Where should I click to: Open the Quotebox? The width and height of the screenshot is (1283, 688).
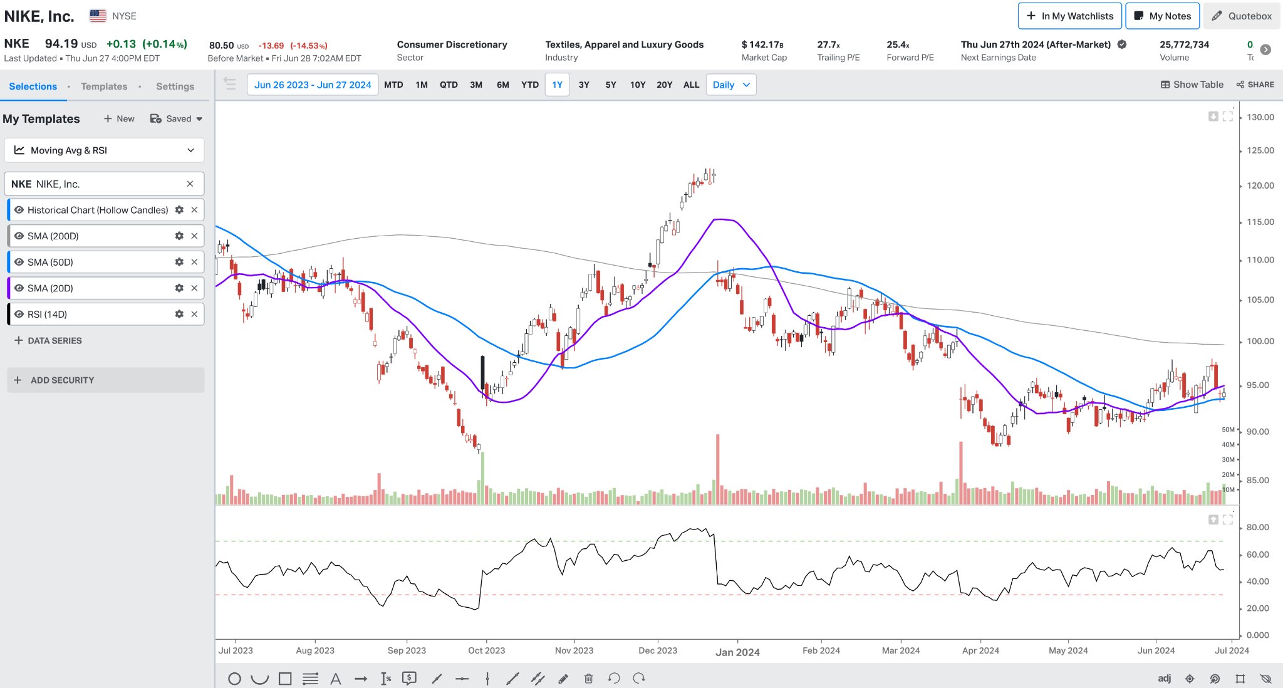(x=1242, y=16)
